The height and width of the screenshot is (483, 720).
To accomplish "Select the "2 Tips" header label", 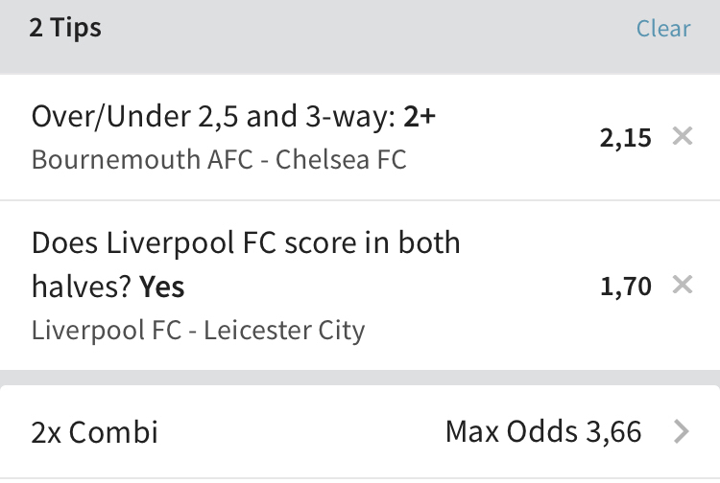I will click(65, 28).
